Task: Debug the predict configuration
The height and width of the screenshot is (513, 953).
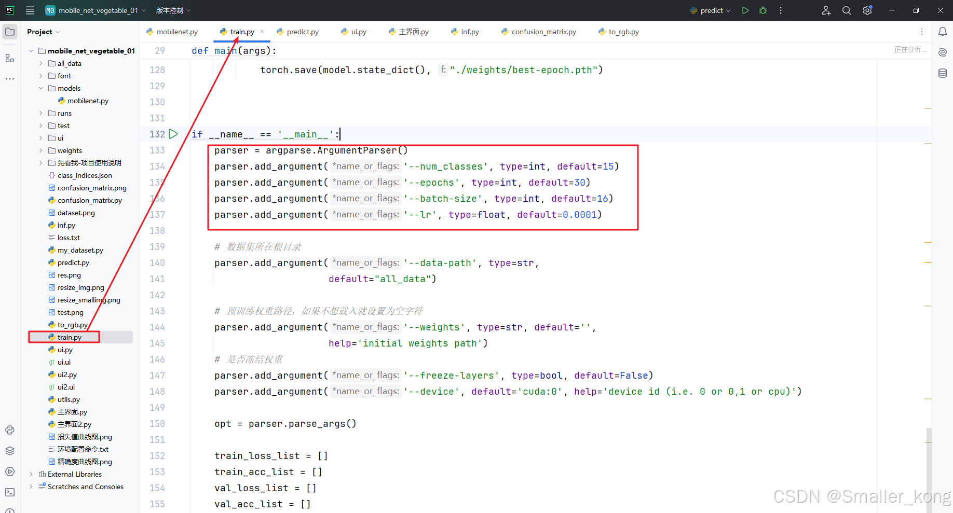Action: point(763,10)
